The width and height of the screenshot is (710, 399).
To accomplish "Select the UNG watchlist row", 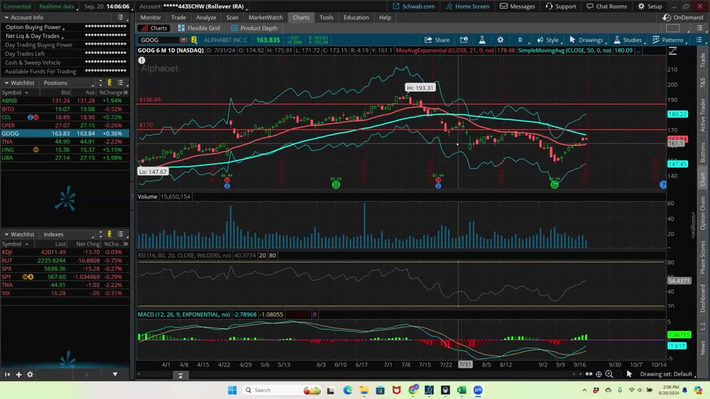I will pos(65,150).
